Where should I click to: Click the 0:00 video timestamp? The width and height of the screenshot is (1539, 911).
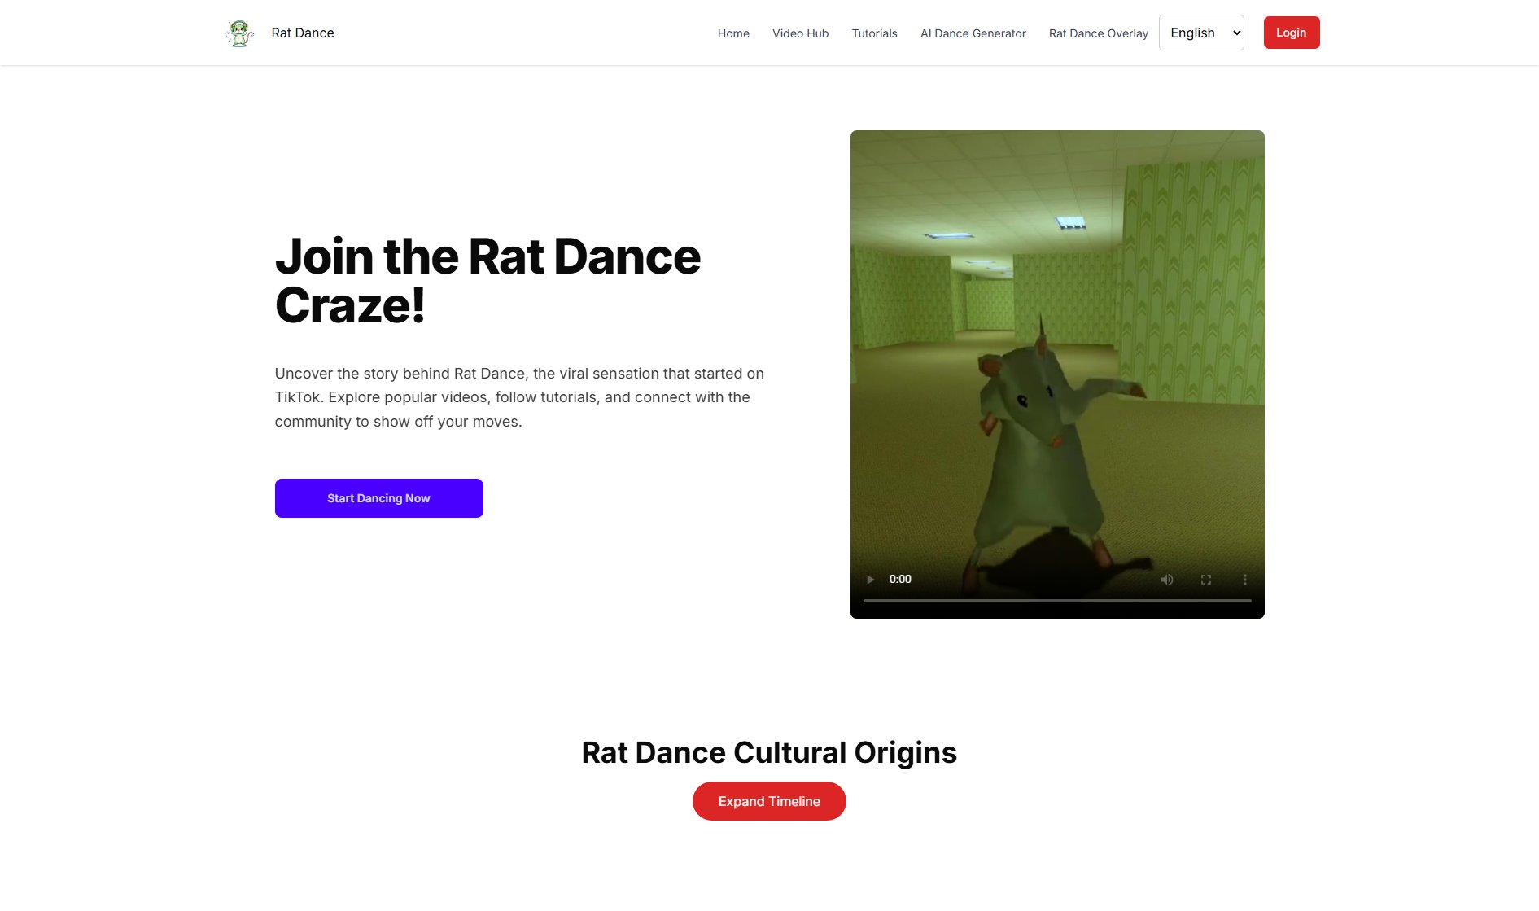point(899,580)
